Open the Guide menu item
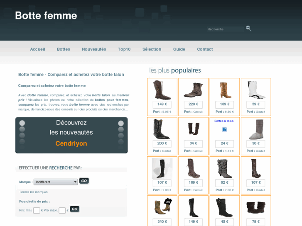Viewport: 302px width, 226px height. [x=179, y=49]
